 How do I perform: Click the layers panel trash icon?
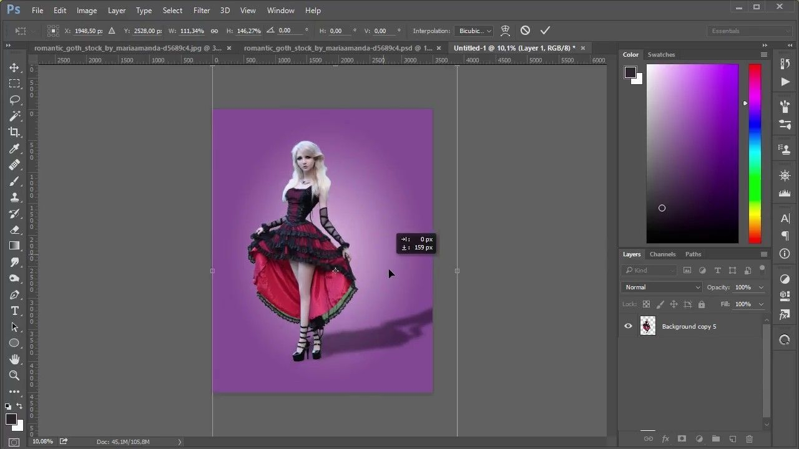point(749,439)
